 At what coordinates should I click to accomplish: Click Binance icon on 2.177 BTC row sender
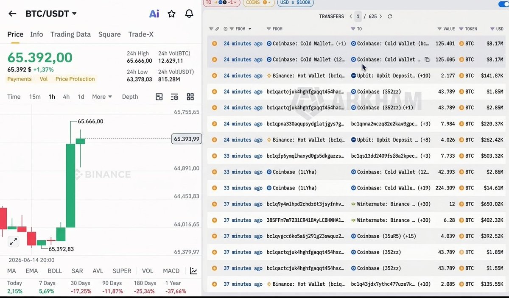269,76
